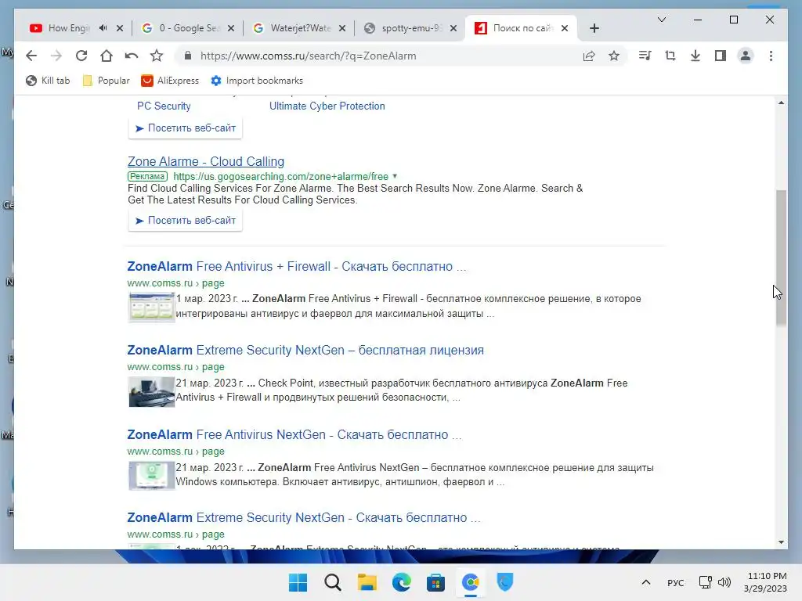Bookmark this page with the star in address bar

pyautogui.click(x=614, y=56)
